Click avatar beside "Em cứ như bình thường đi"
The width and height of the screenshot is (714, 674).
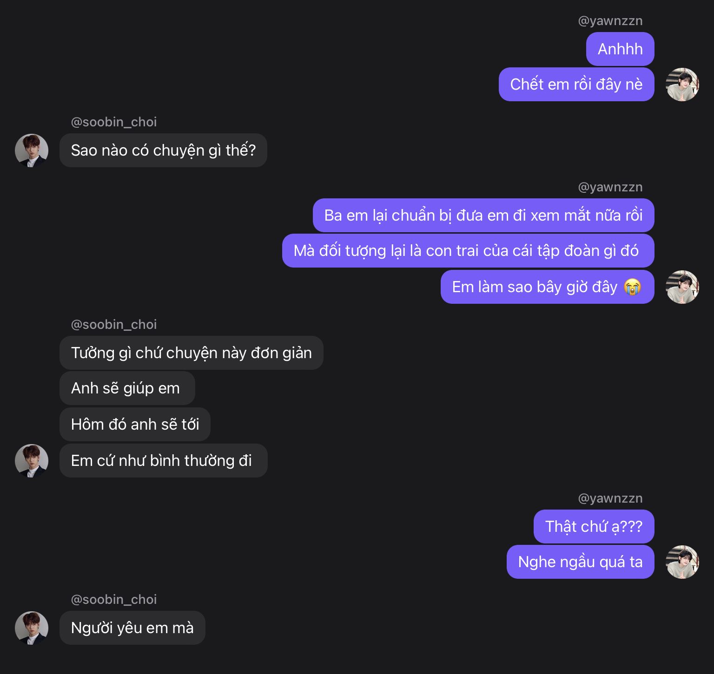pos(32,461)
